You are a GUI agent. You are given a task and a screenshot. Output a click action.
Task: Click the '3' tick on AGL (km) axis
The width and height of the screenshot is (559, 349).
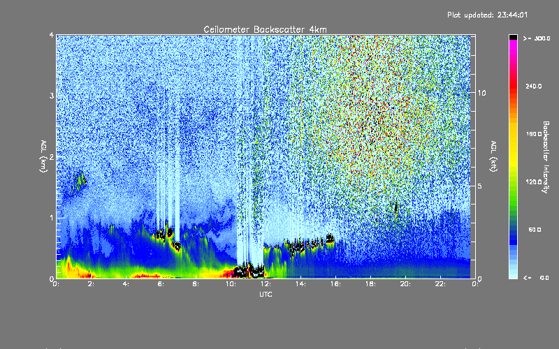click(x=52, y=96)
